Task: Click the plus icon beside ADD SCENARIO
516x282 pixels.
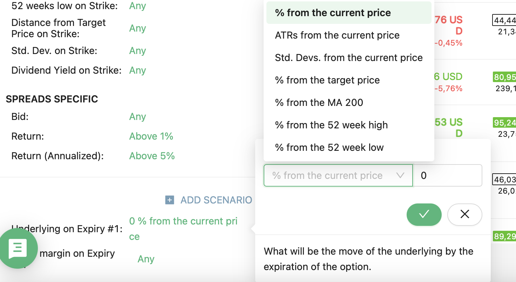Action: click(x=170, y=200)
